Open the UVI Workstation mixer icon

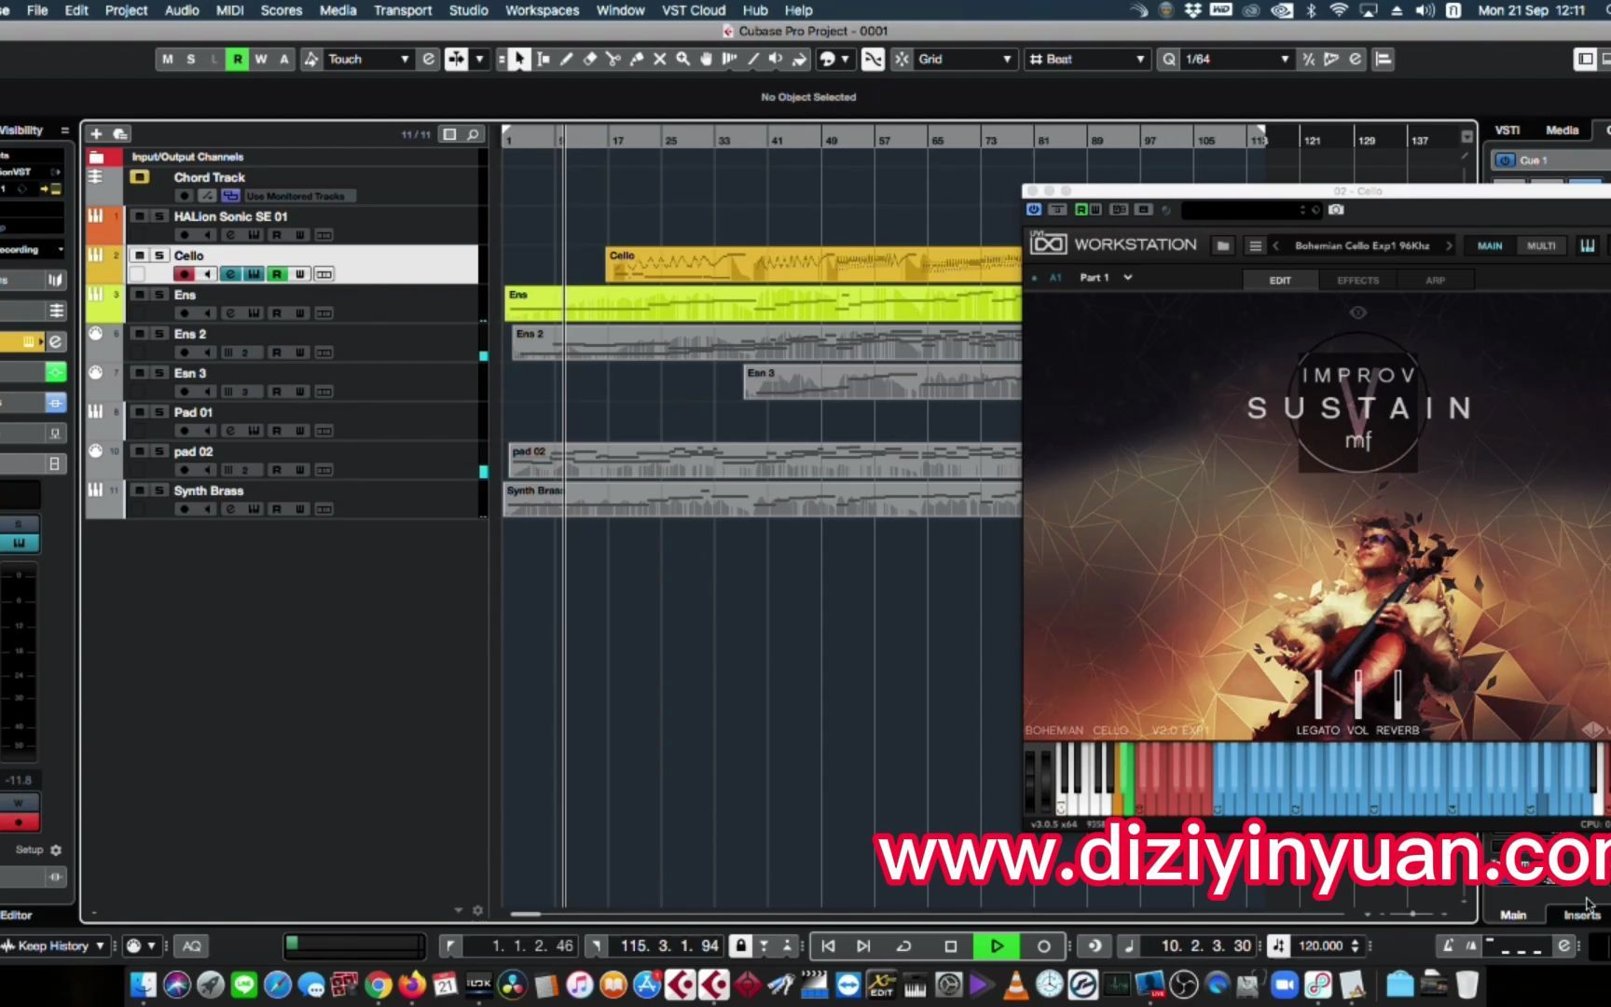point(1587,245)
